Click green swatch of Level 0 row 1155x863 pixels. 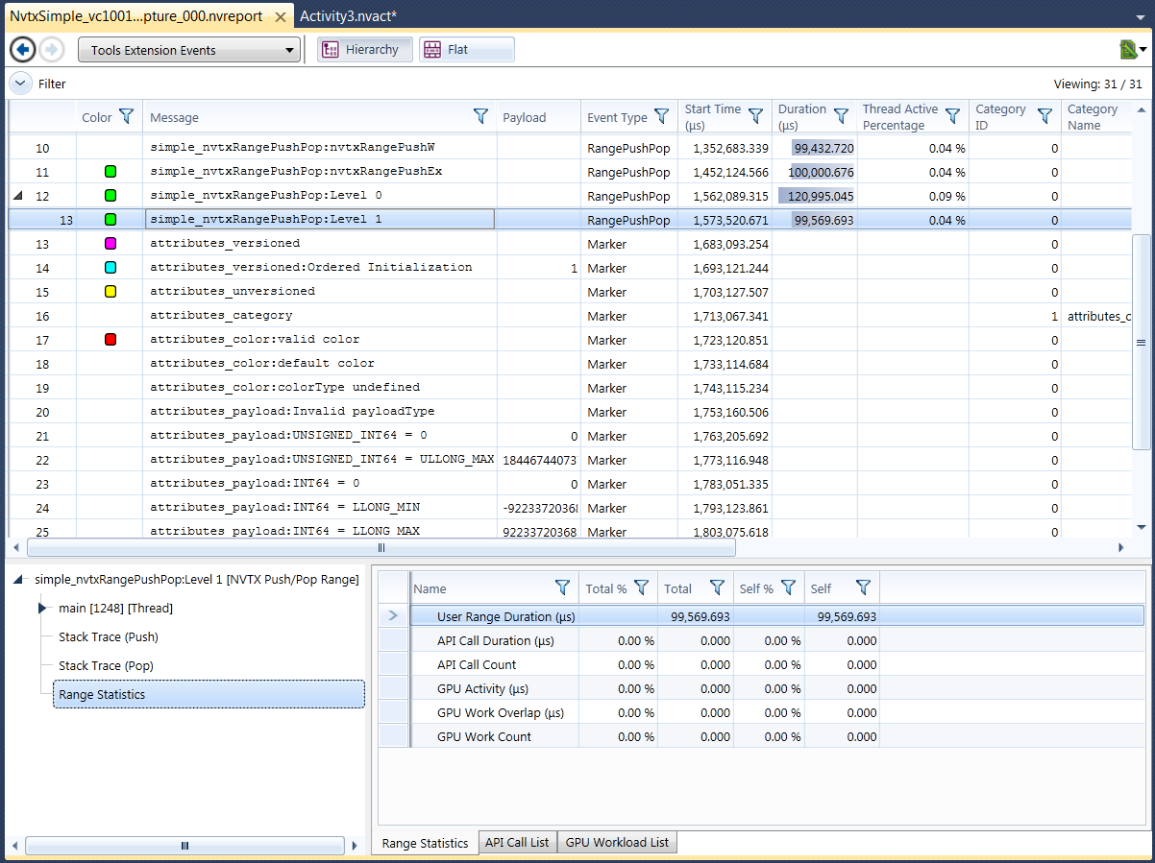111,196
